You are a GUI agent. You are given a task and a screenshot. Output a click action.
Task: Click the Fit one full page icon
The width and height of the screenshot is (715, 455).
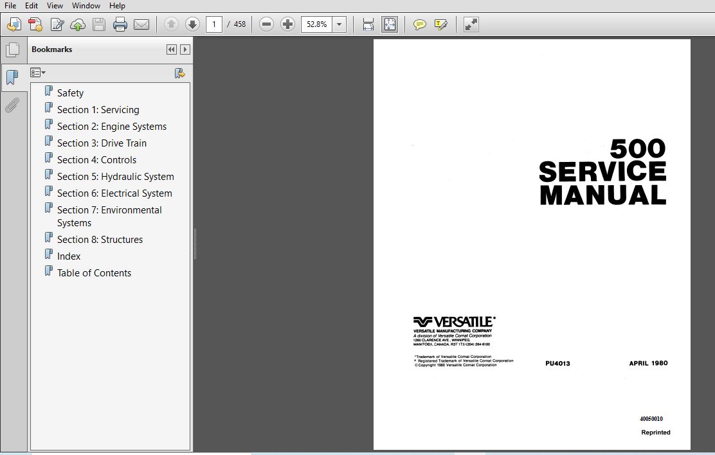tap(390, 24)
